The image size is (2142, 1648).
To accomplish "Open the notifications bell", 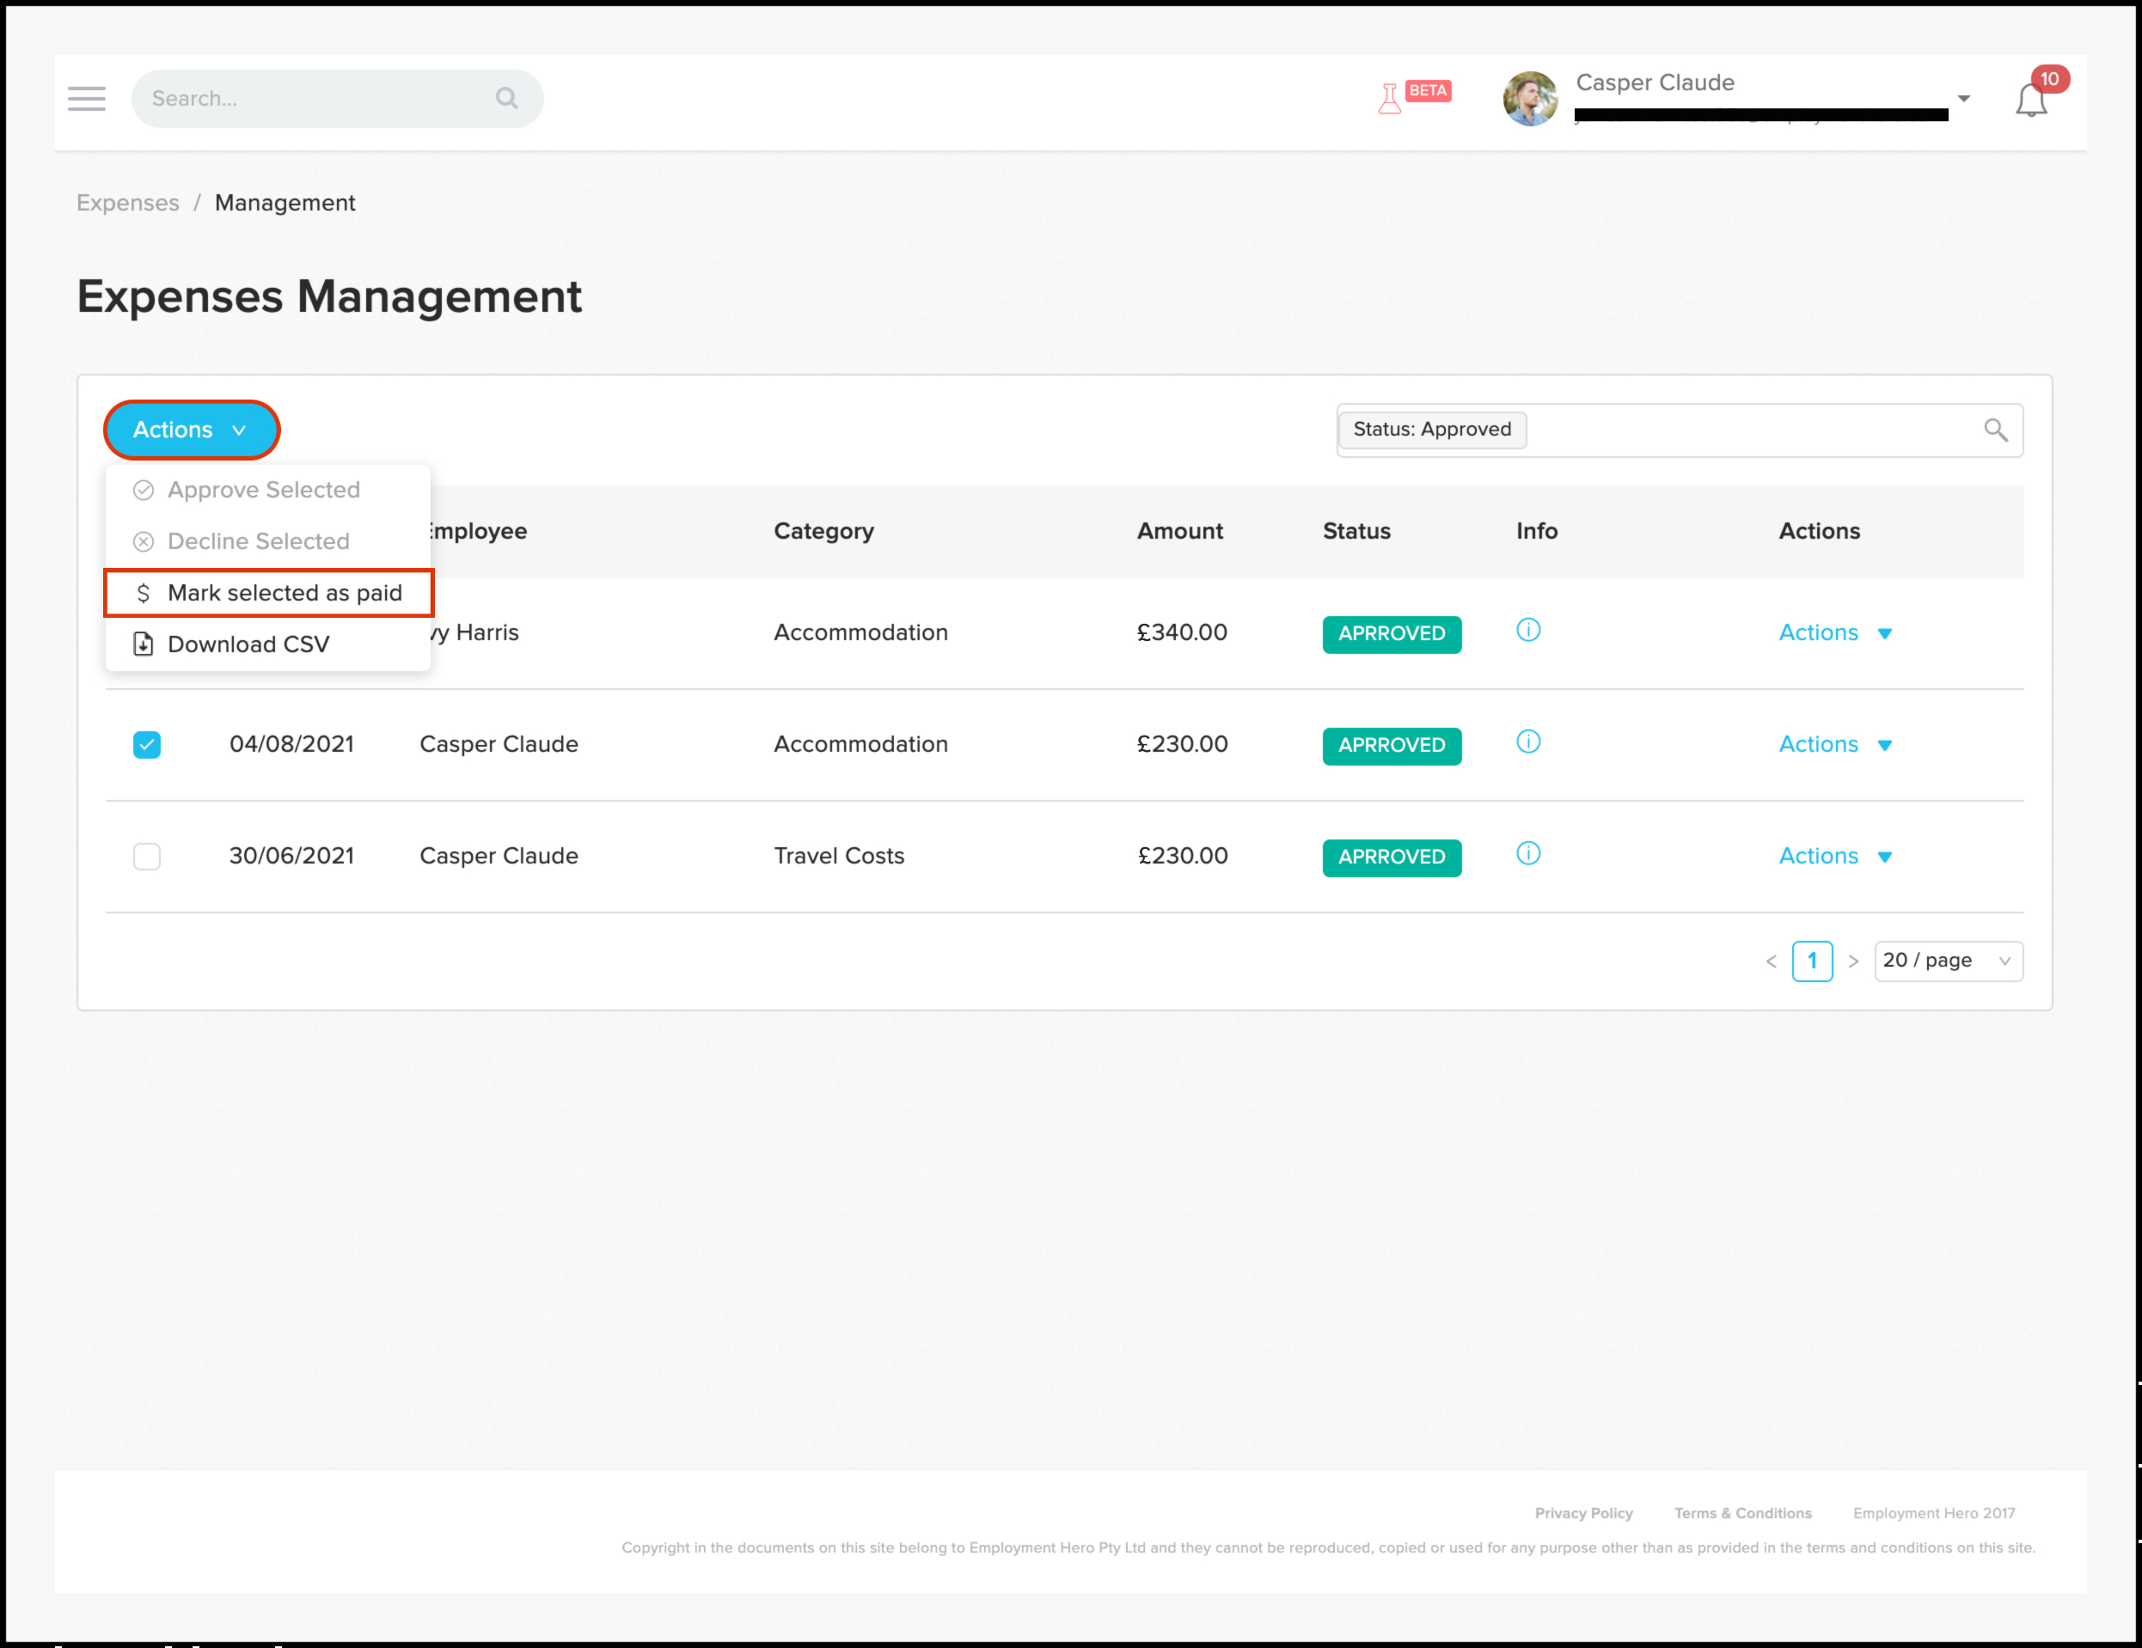I will point(2030,100).
